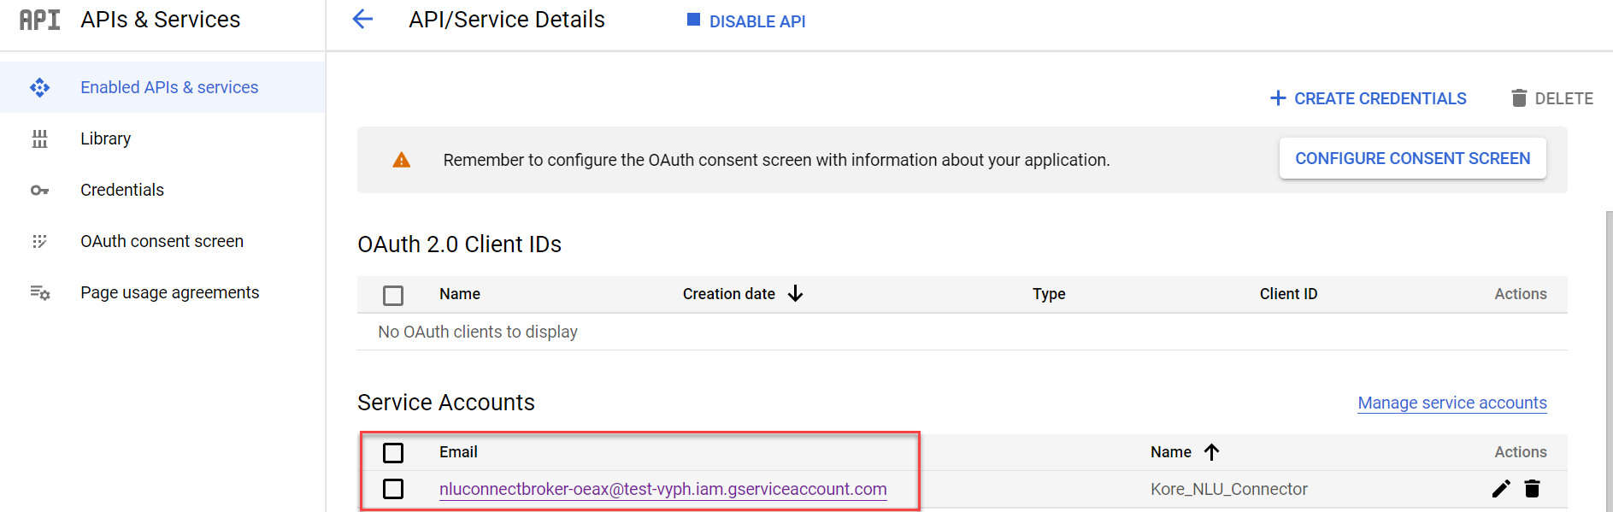Image resolution: width=1613 pixels, height=512 pixels.
Task: Click the Credentials key icon
Action: point(39,190)
